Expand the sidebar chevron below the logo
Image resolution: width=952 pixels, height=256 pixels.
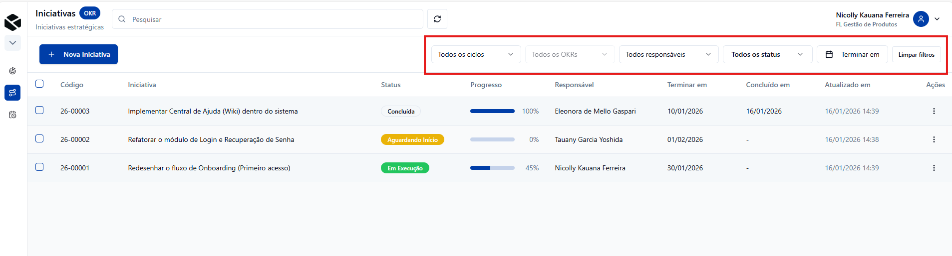(12, 43)
